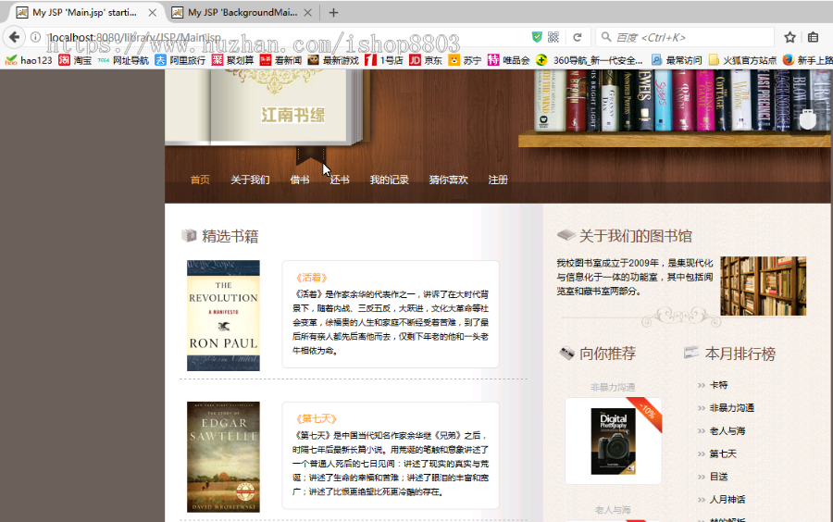Click 注册 in the navigation bar

click(x=498, y=180)
